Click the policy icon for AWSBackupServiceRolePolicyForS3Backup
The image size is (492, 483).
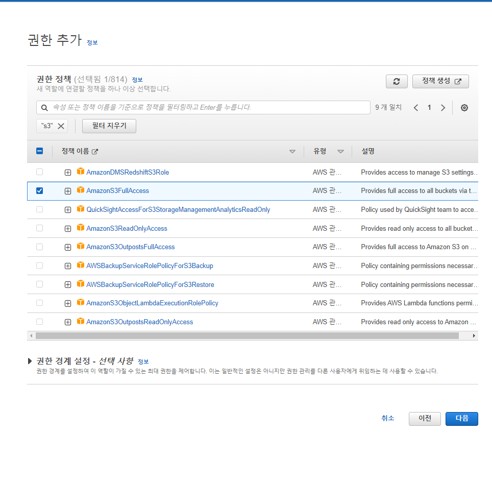point(81,265)
